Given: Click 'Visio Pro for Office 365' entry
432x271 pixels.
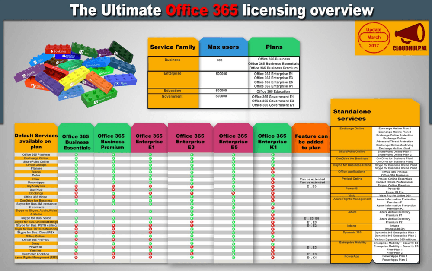Looking at the screenshot, I should pos(395,195).
